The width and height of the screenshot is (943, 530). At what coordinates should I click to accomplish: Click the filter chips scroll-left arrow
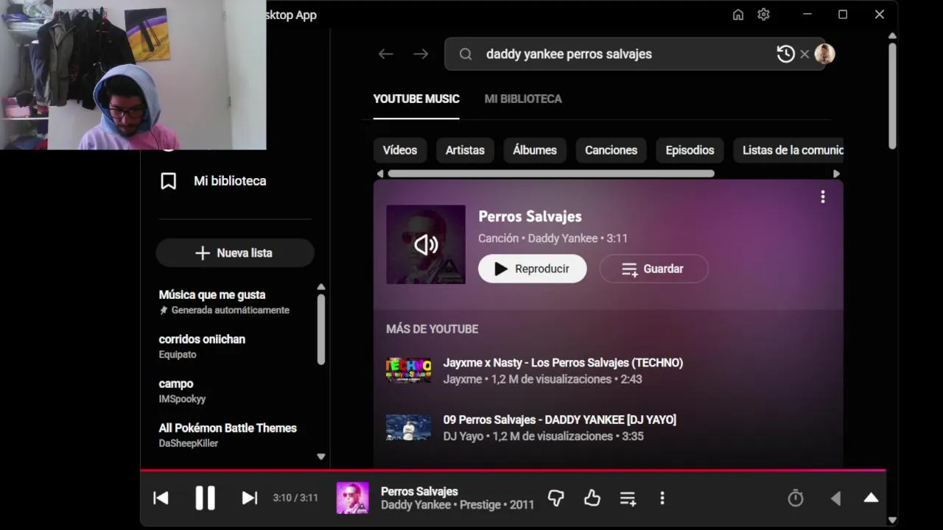tap(380, 174)
